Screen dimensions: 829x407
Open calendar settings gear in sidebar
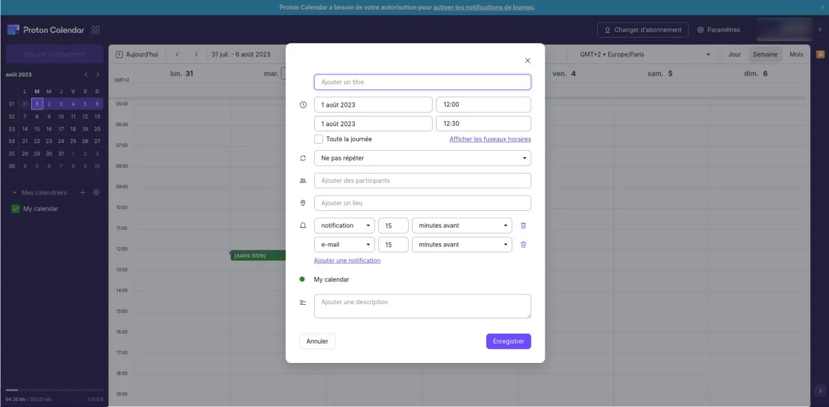97,193
